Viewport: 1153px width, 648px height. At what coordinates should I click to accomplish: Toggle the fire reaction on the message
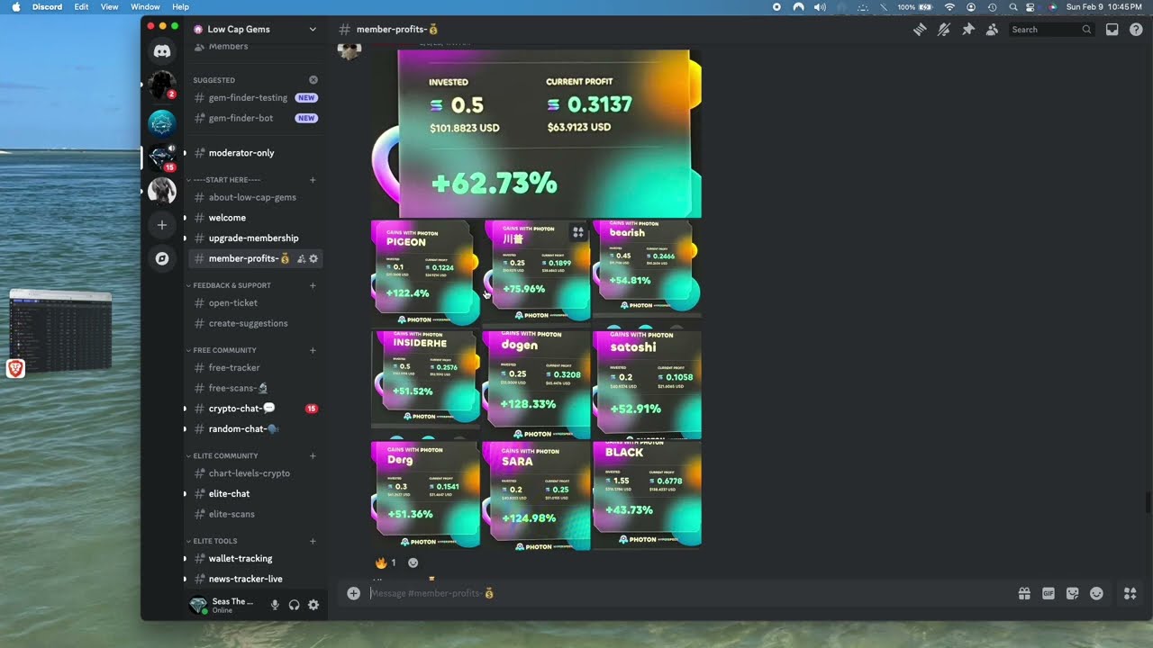tap(386, 562)
